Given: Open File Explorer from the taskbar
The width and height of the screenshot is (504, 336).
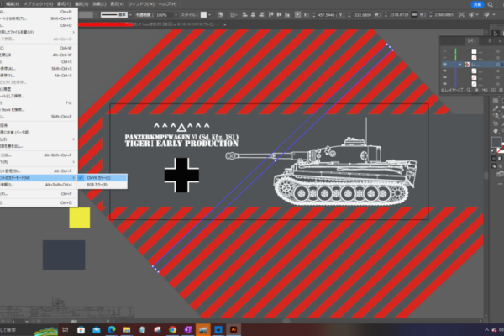Looking at the screenshot, I should click(127, 330).
